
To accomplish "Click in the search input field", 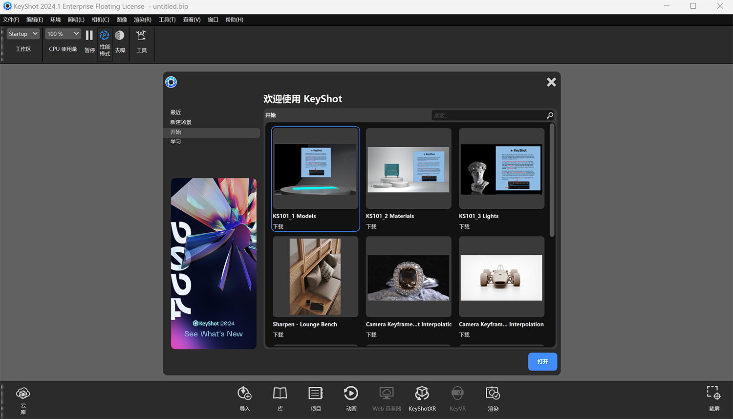I will click(x=489, y=115).
